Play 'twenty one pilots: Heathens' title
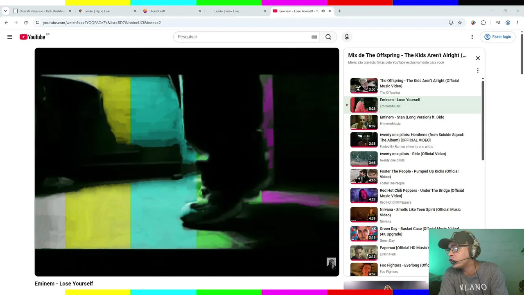 click(x=422, y=137)
